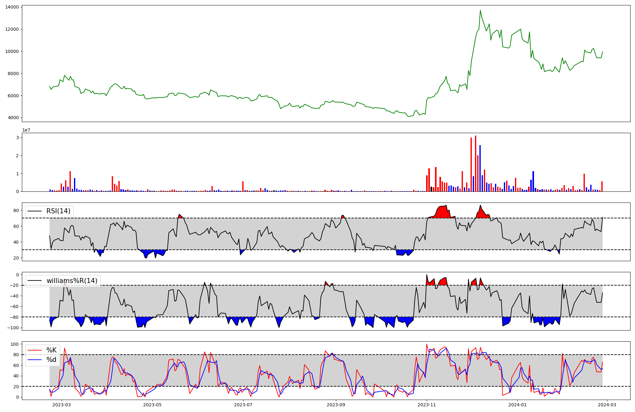
Task: Click the williams%R(14) legend label
Action: [x=72, y=281]
